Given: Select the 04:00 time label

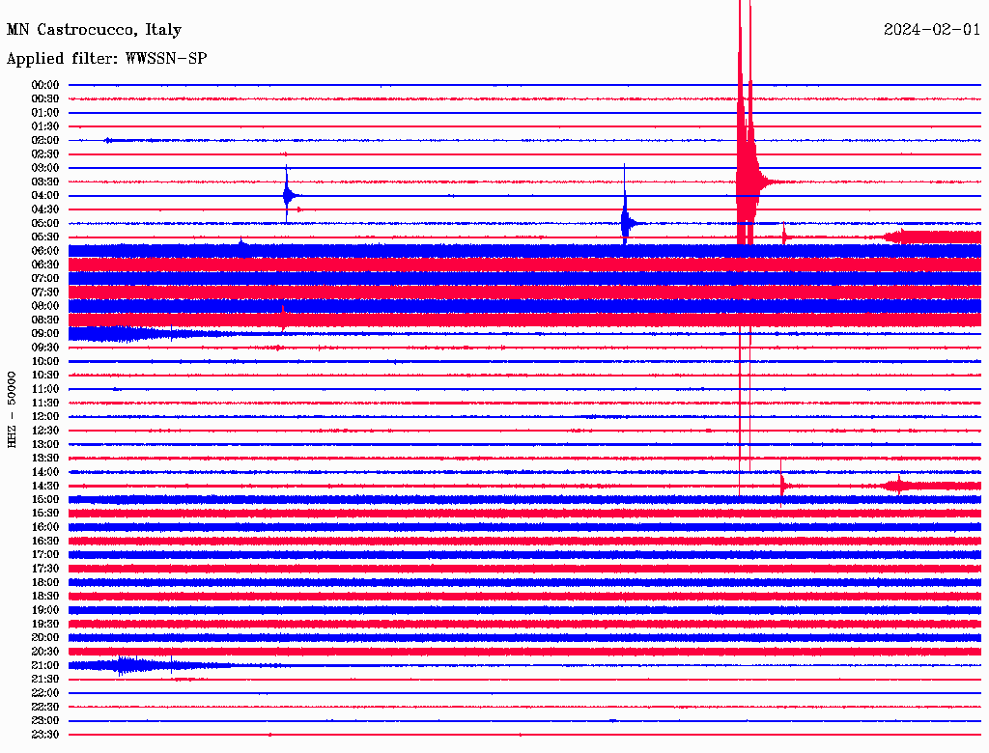Looking at the screenshot, I should click(x=45, y=196).
